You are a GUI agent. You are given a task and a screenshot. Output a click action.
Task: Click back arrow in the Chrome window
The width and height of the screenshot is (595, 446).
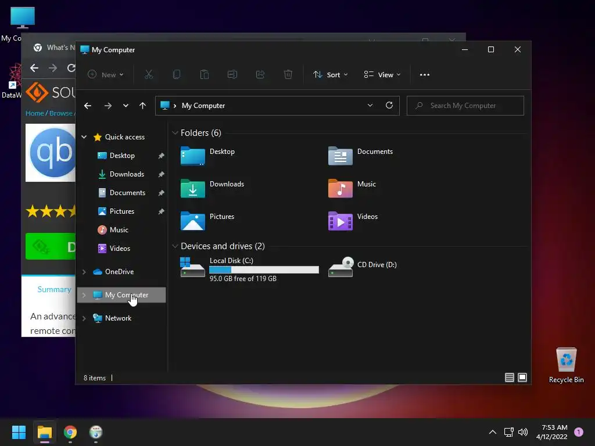[34, 68]
